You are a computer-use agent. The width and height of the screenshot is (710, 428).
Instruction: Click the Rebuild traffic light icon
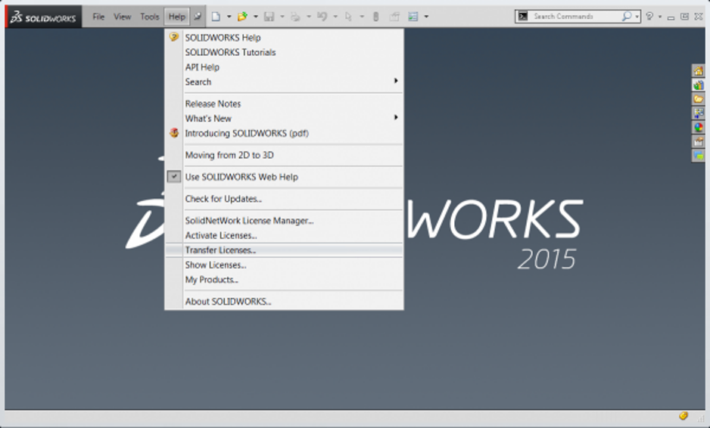click(x=375, y=17)
